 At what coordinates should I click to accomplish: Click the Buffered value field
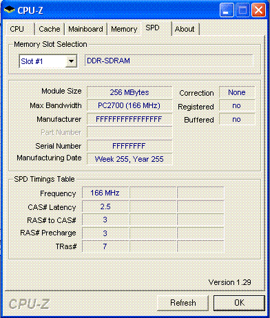click(237, 119)
